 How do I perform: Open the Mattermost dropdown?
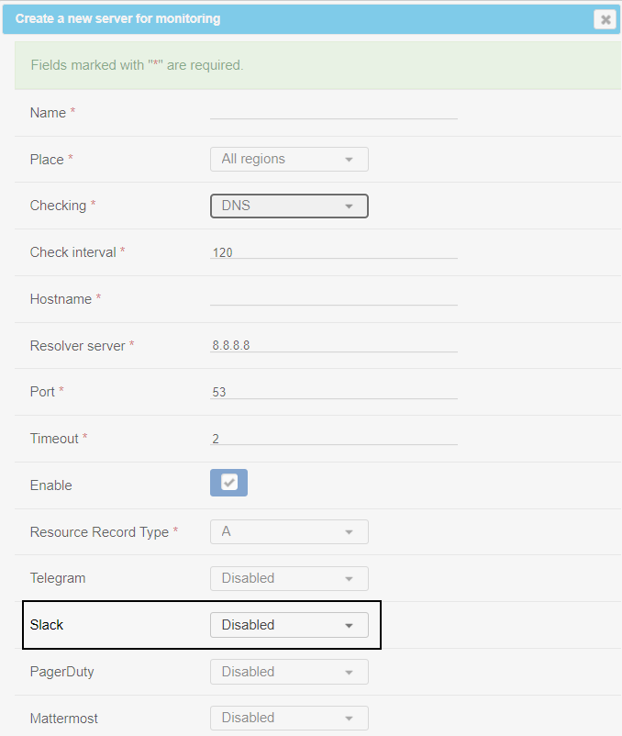click(x=289, y=719)
